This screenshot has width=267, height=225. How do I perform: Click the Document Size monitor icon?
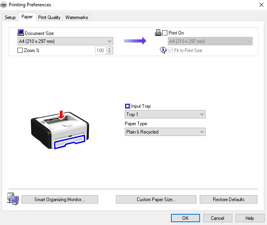pyautogui.click(x=21, y=33)
